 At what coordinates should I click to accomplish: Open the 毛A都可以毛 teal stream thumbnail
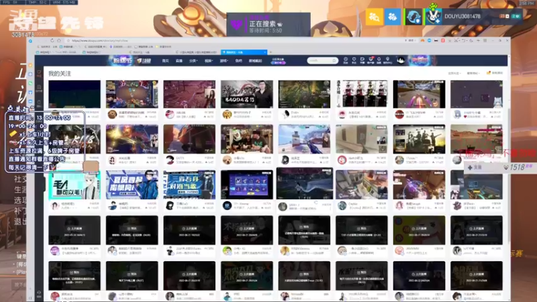[75, 185]
